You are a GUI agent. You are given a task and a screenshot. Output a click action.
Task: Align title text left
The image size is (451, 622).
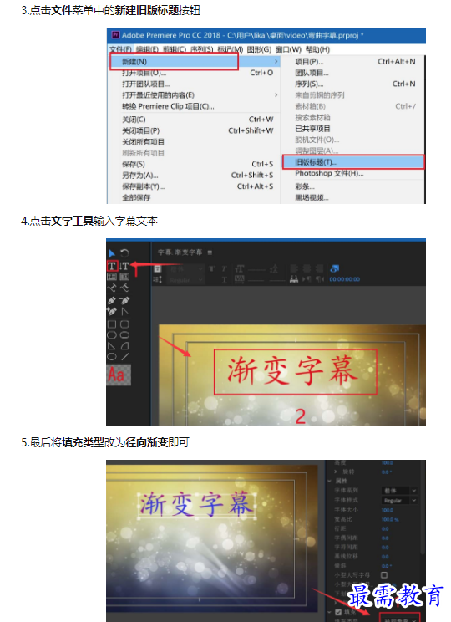[294, 268]
